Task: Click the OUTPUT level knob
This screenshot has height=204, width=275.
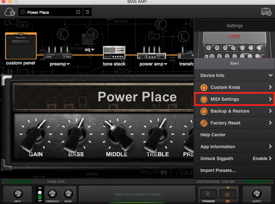Action: pos(257,193)
